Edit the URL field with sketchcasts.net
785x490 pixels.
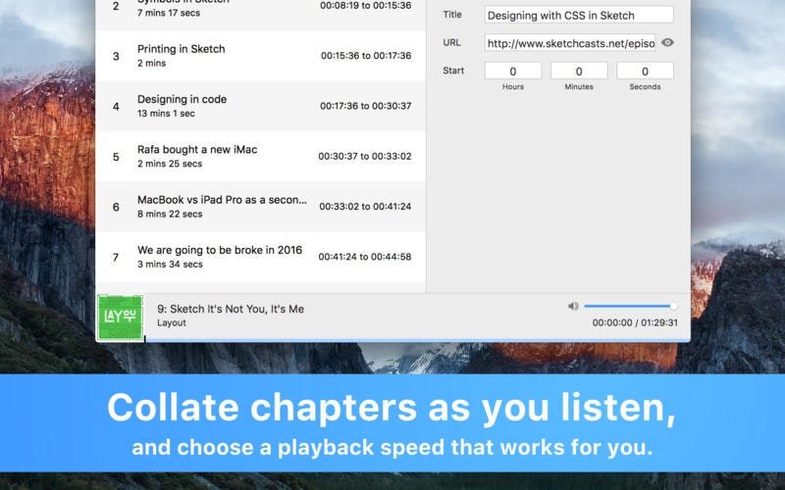570,43
